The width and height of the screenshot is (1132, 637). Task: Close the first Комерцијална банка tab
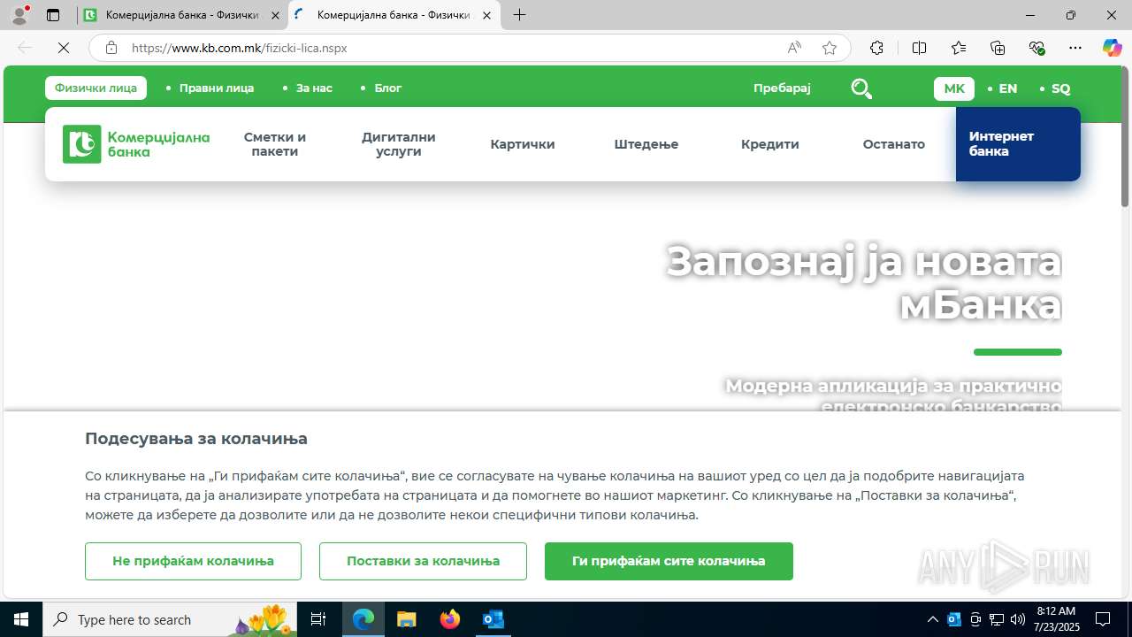coord(275,15)
